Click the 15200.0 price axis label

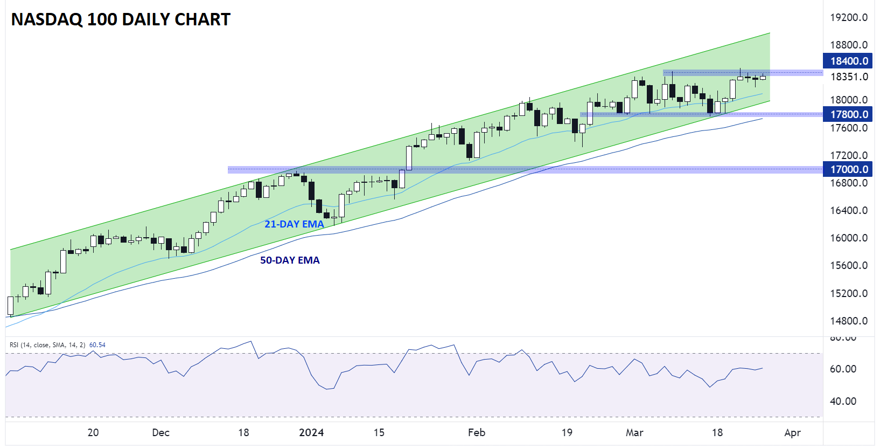tap(849, 294)
